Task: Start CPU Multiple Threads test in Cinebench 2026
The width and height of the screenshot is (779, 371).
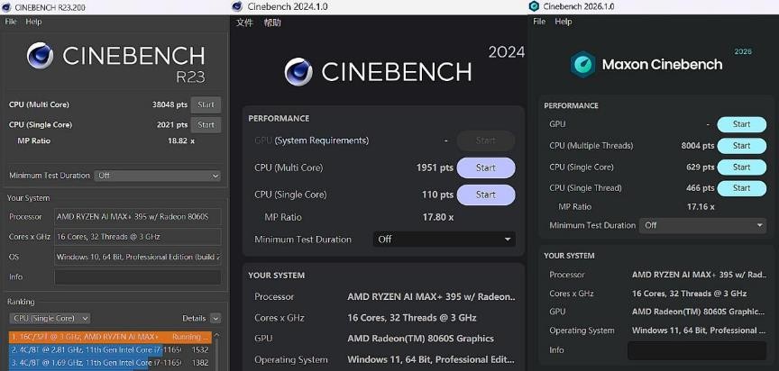Action: click(x=742, y=146)
